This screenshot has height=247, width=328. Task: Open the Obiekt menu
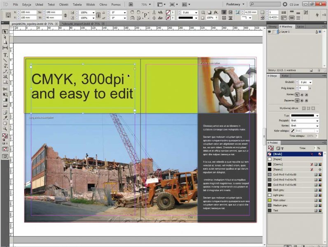coord(63,4)
